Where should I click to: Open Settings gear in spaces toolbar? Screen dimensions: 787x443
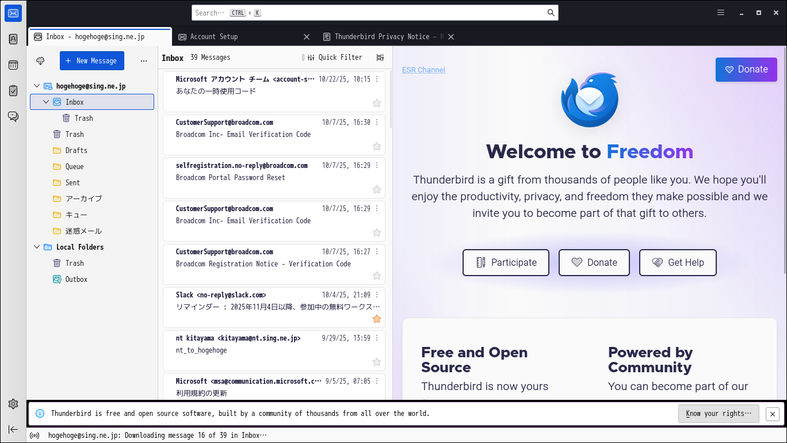(13, 404)
